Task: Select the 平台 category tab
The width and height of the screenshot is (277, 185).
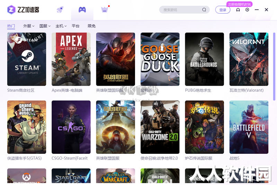Action: (x=75, y=26)
